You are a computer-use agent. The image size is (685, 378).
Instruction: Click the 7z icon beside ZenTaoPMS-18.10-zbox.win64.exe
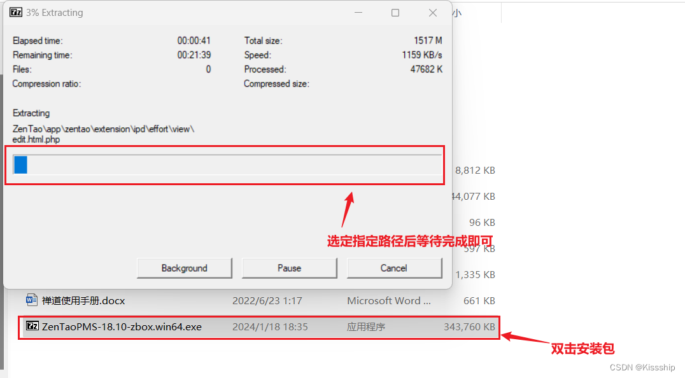32,326
